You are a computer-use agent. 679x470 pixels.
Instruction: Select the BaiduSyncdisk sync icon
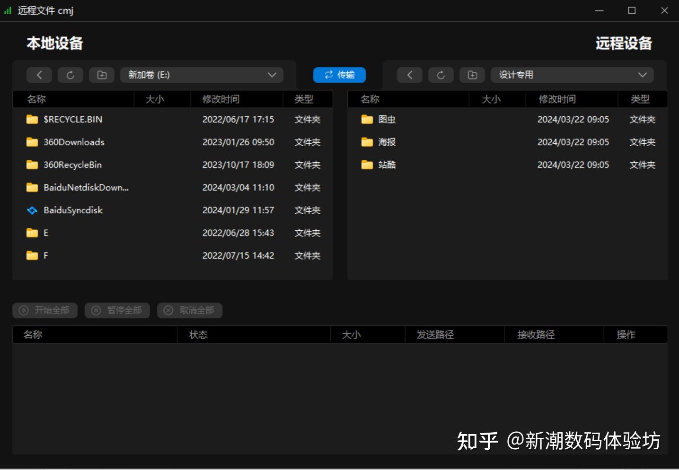tap(32, 210)
